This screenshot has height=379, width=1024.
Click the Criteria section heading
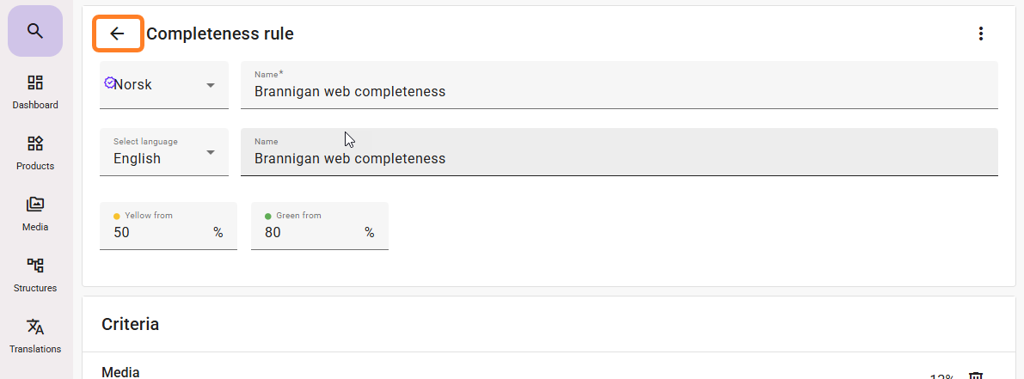[x=130, y=324]
